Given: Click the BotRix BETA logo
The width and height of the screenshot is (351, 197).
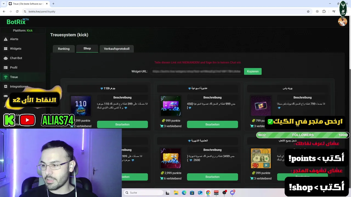Looking at the screenshot, I should (18, 22).
